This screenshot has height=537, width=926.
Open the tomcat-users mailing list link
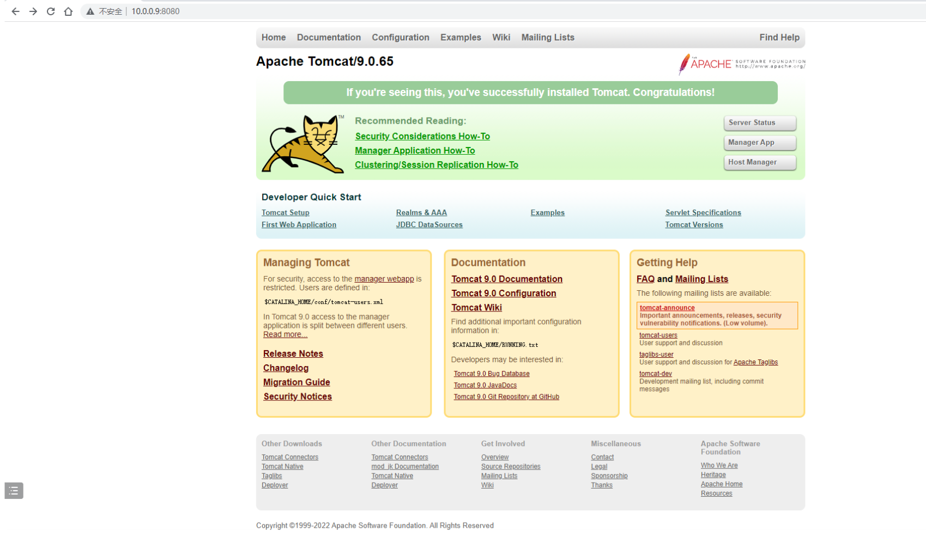pos(658,335)
